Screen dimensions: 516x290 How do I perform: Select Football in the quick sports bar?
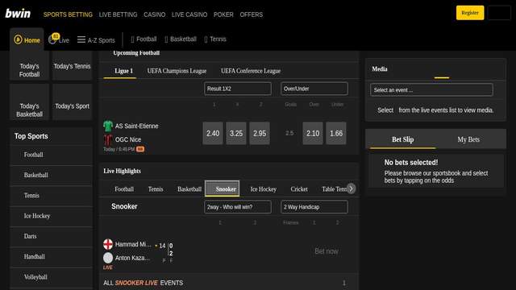coord(144,39)
